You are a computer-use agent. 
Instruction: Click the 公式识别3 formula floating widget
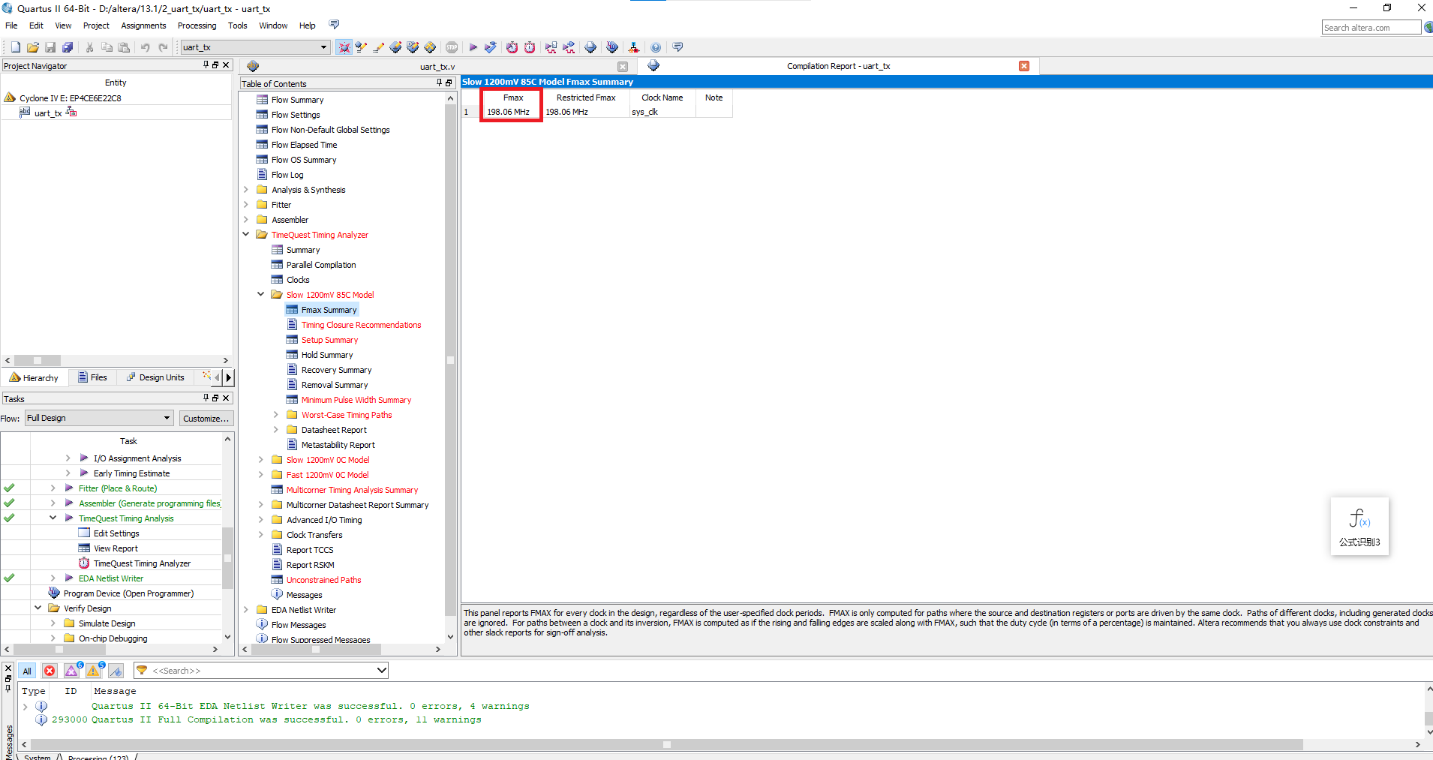coord(1359,527)
